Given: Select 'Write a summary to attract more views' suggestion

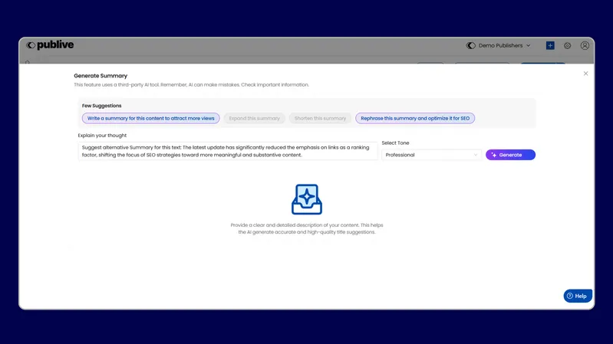Looking at the screenshot, I should 151,119.
